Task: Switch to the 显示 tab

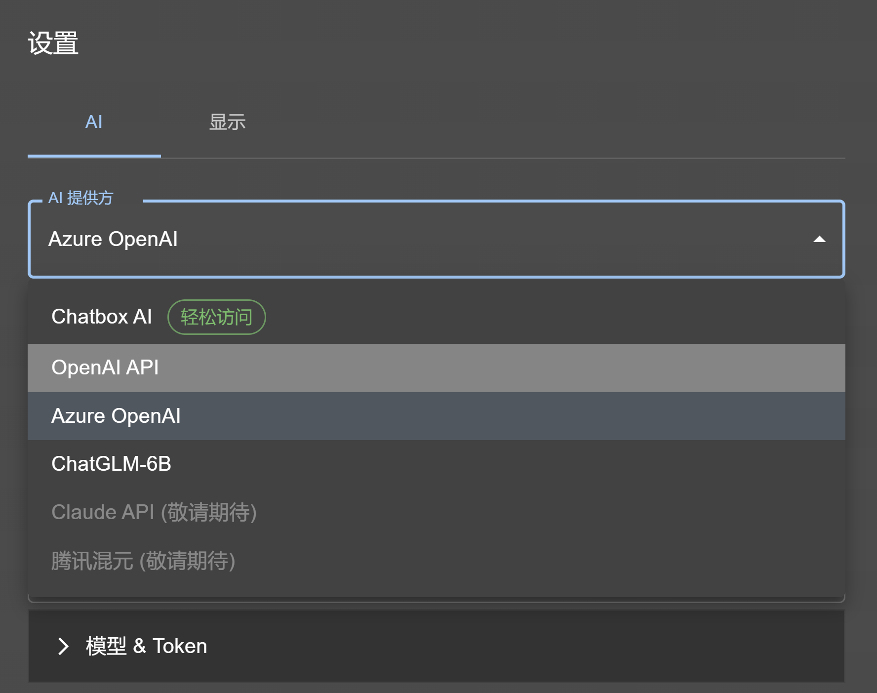Action: 228,122
